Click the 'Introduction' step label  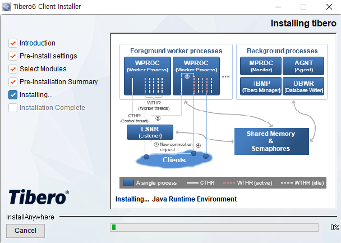click(x=38, y=43)
